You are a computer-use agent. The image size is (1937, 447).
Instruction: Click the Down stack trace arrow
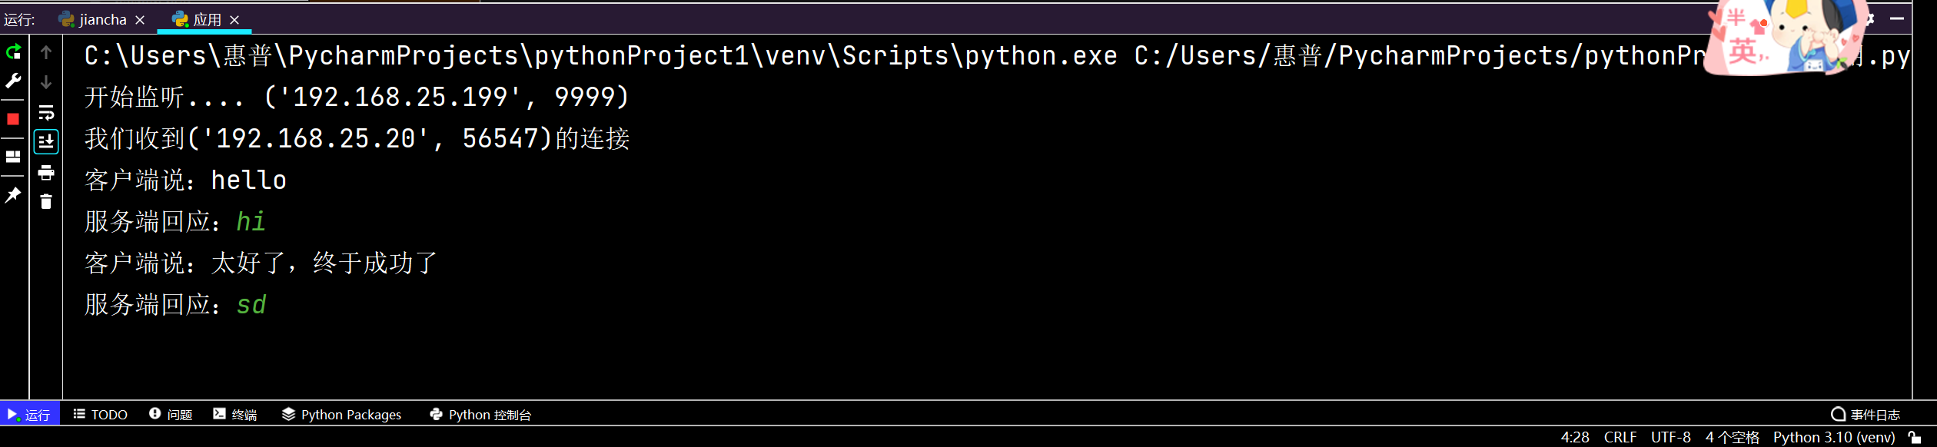coord(46,82)
